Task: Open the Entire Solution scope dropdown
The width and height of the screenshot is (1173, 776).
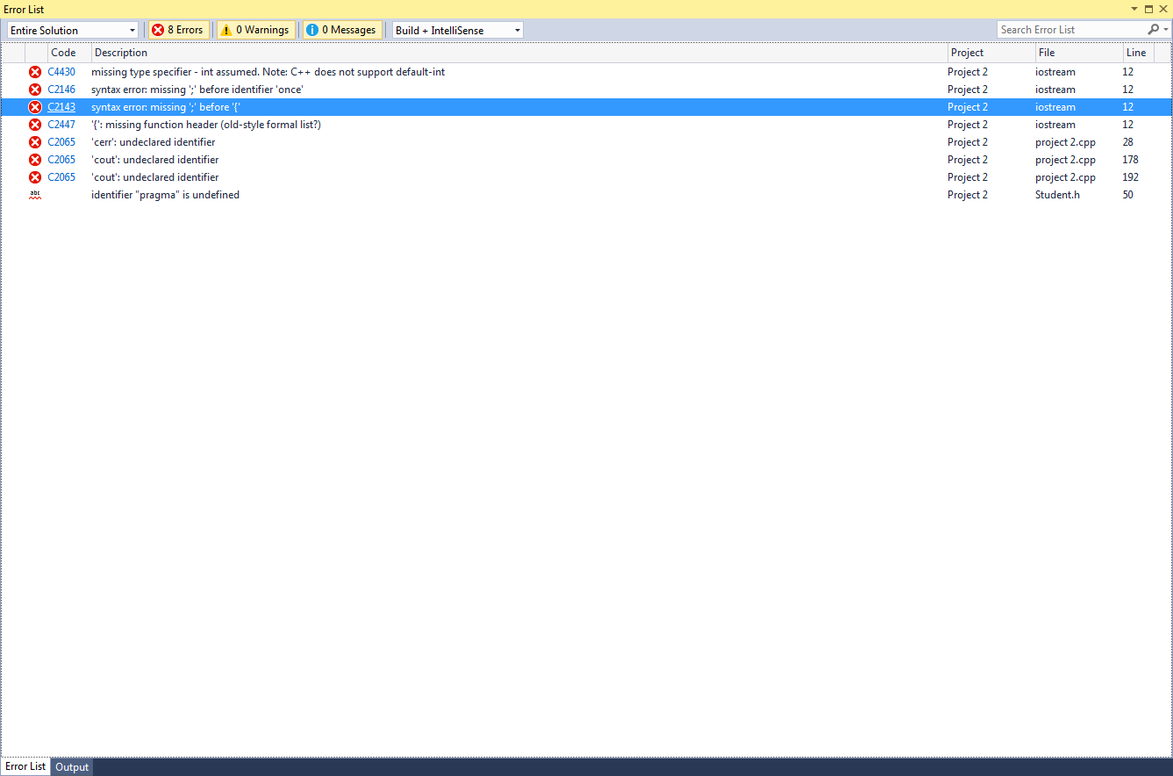Action: 73,30
